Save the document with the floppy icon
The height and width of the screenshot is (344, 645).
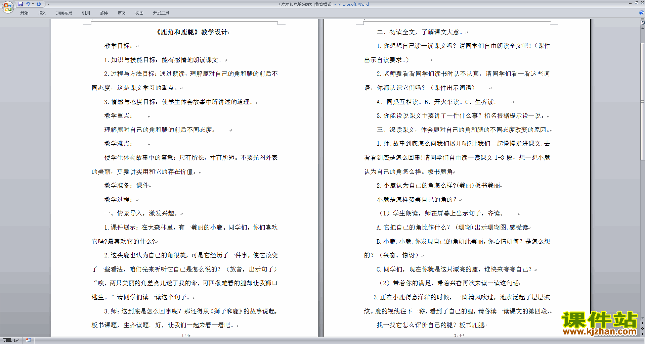pyautogui.click(x=20, y=4)
